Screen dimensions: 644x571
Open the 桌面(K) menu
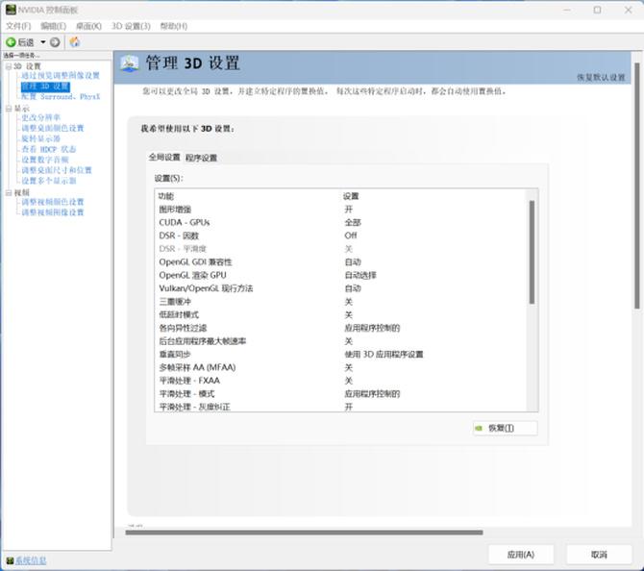click(88, 26)
